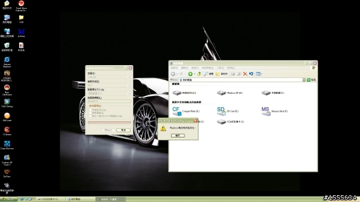Select the Windows XP (D:) drive icon
Image resolution: width=360 pixels, height=202 pixels.
pos(222,93)
